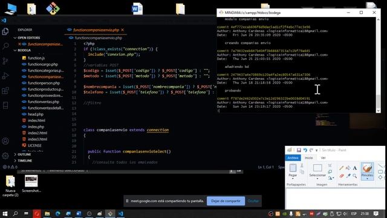Click the Crop icon in Paint image group
387x218 pixels.
pyautogui.click(x=330, y=165)
